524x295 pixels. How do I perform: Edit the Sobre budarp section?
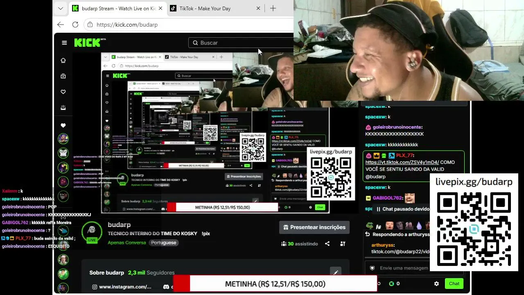click(336, 272)
